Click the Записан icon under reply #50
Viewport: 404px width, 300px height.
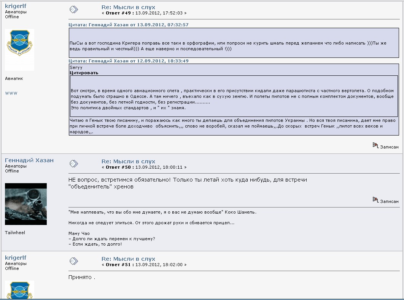pyautogui.click(x=375, y=199)
